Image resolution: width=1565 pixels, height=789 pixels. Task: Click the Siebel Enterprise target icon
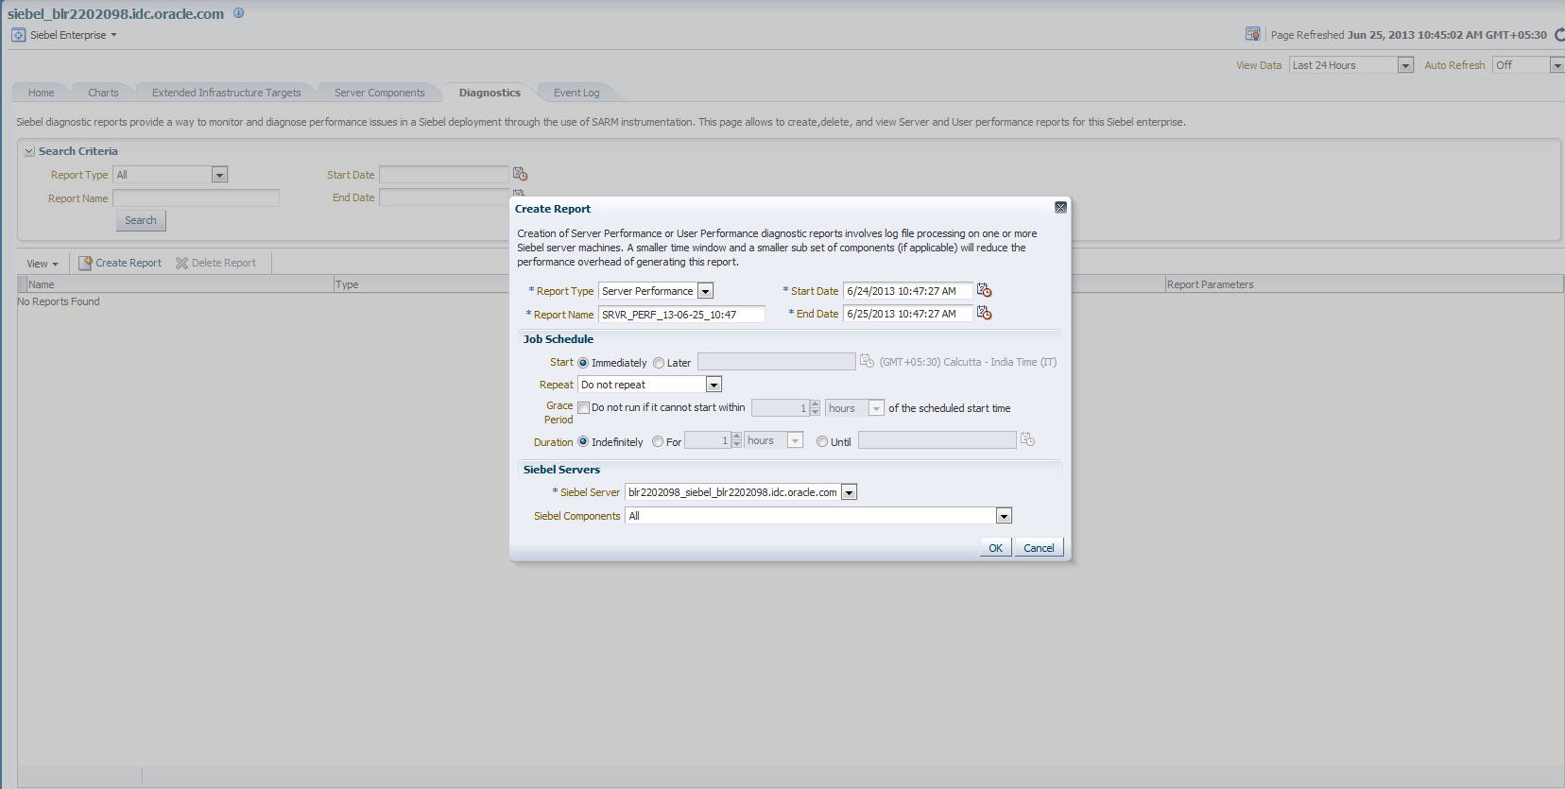pos(18,35)
